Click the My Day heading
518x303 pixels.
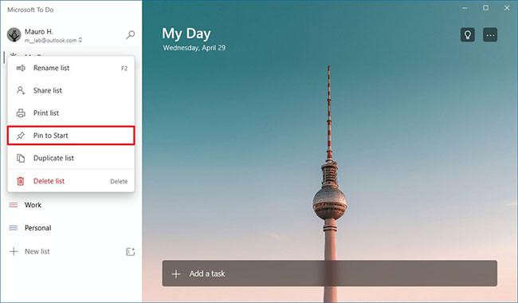pyautogui.click(x=186, y=33)
